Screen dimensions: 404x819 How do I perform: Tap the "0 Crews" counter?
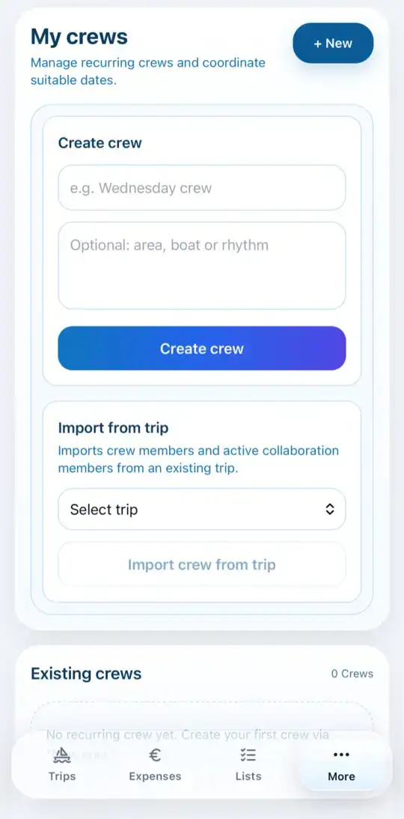(352, 674)
